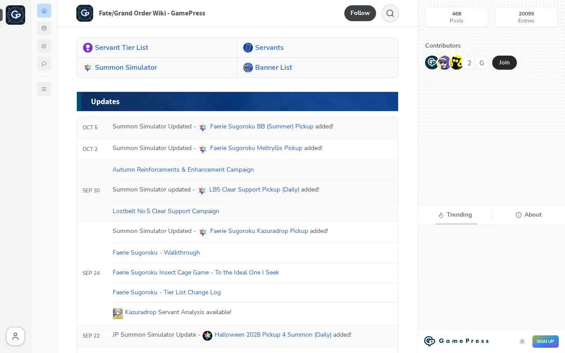Open Autumn Reinforcements & Enhancement Campaign link
The image size is (565, 353).
(183, 170)
